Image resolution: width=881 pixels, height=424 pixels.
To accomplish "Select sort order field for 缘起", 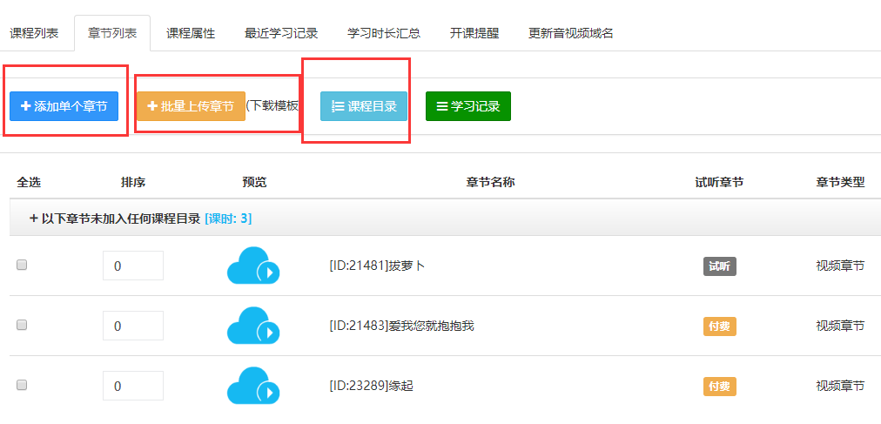I will pyautogui.click(x=133, y=386).
